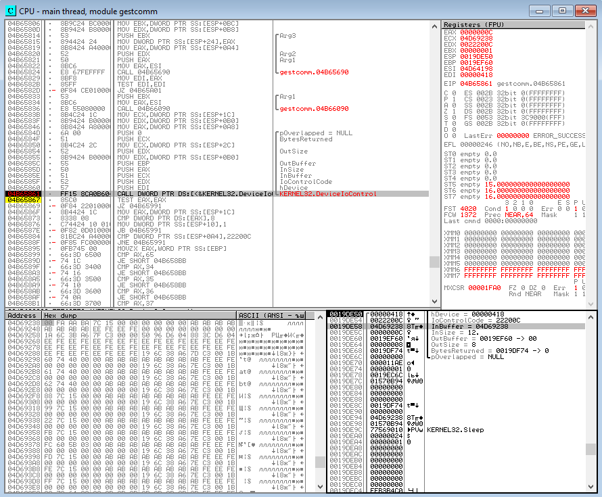
Task: Click EFL value 00000246
Action: coord(476,145)
